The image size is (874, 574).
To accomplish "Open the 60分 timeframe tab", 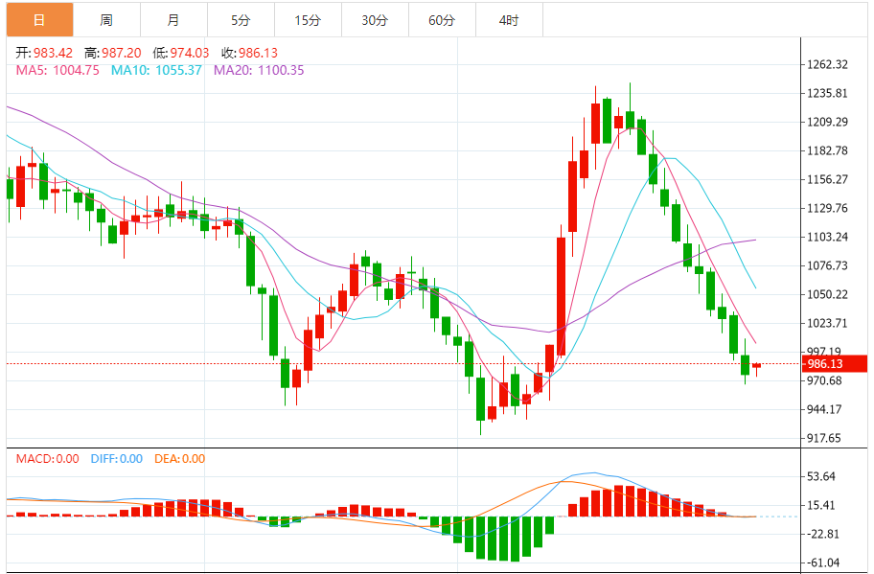I will (x=442, y=20).
